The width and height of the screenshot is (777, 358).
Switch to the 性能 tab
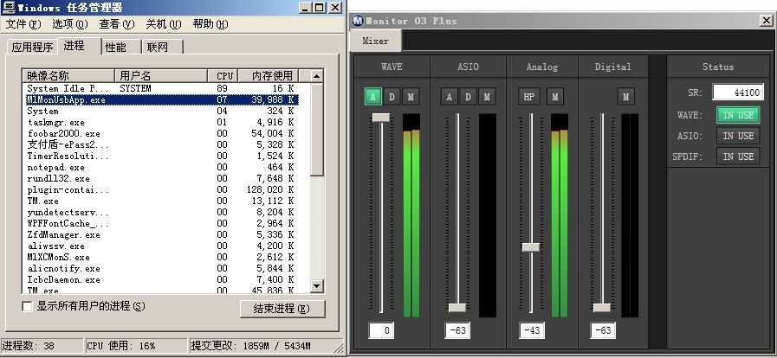click(115, 47)
